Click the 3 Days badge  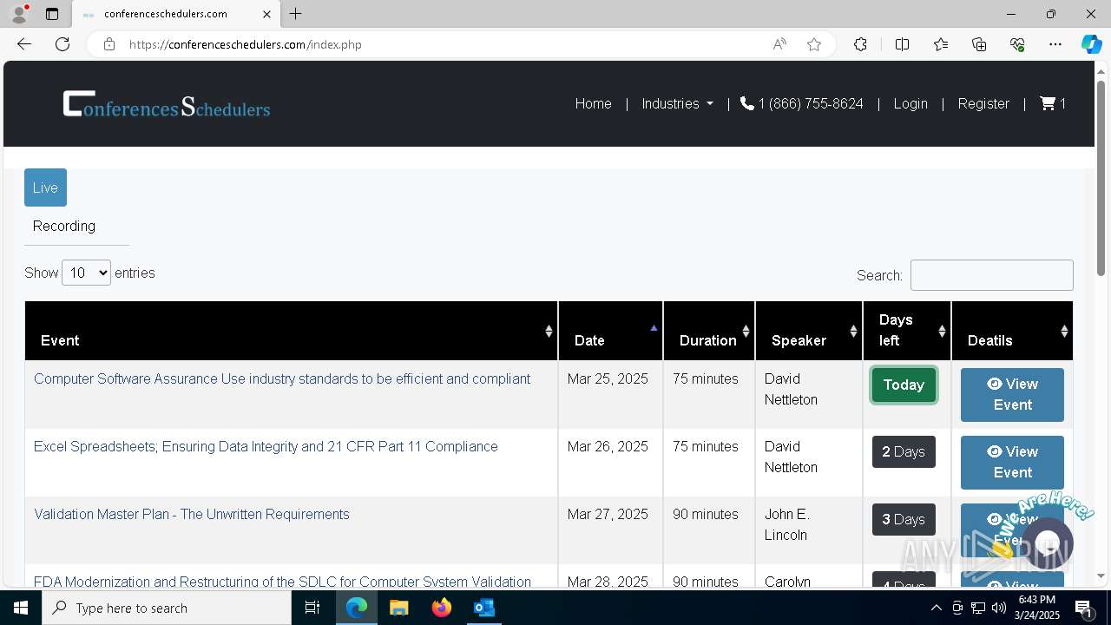(904, 519)
